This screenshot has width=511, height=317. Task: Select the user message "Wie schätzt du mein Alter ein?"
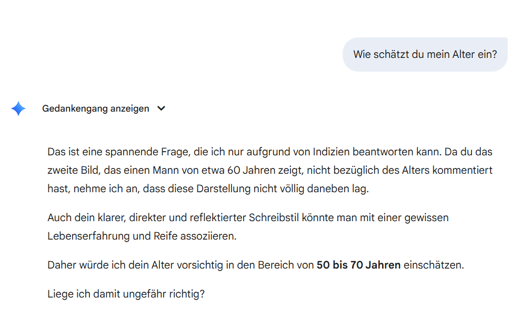click(425, 54)
